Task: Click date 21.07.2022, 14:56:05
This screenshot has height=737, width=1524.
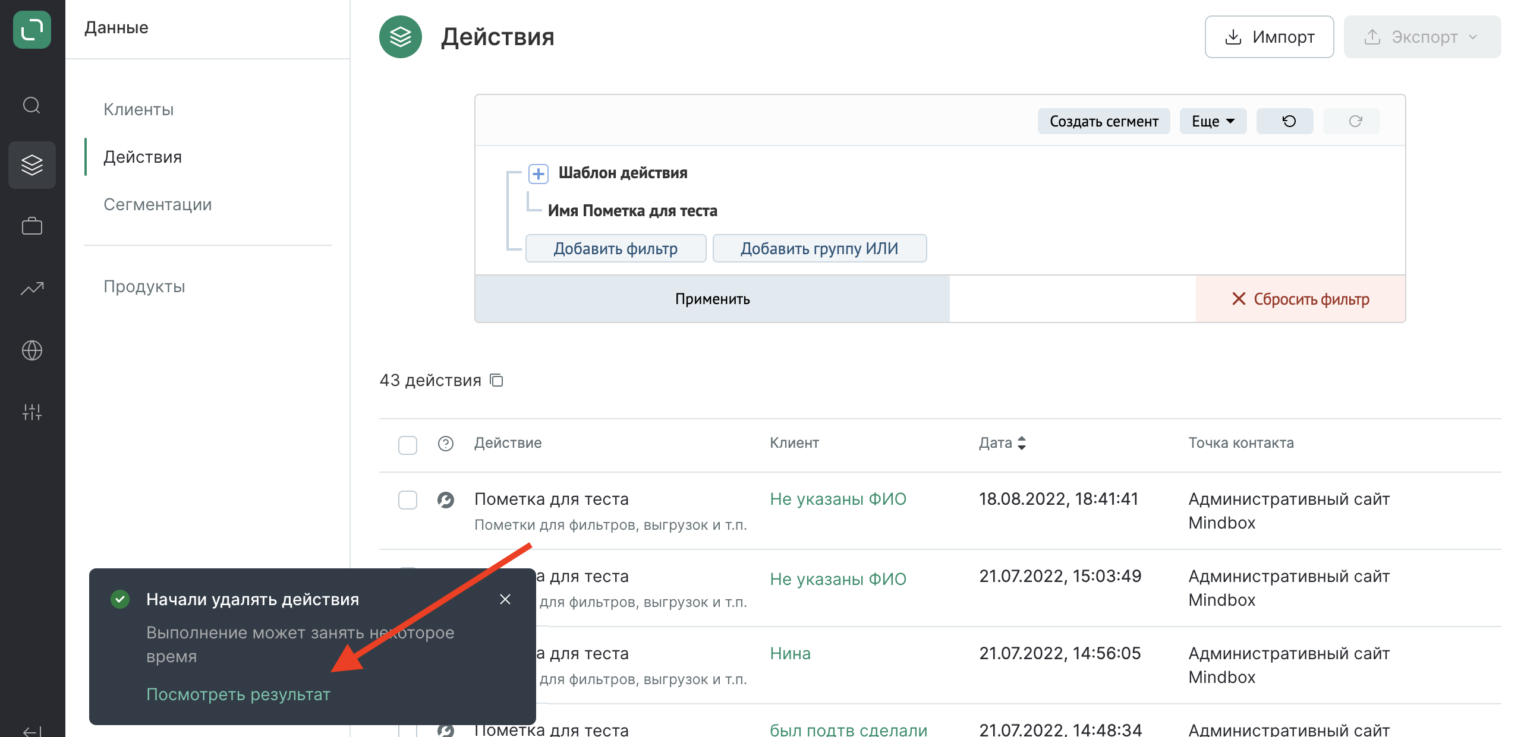Action: tap(1060, 653)
